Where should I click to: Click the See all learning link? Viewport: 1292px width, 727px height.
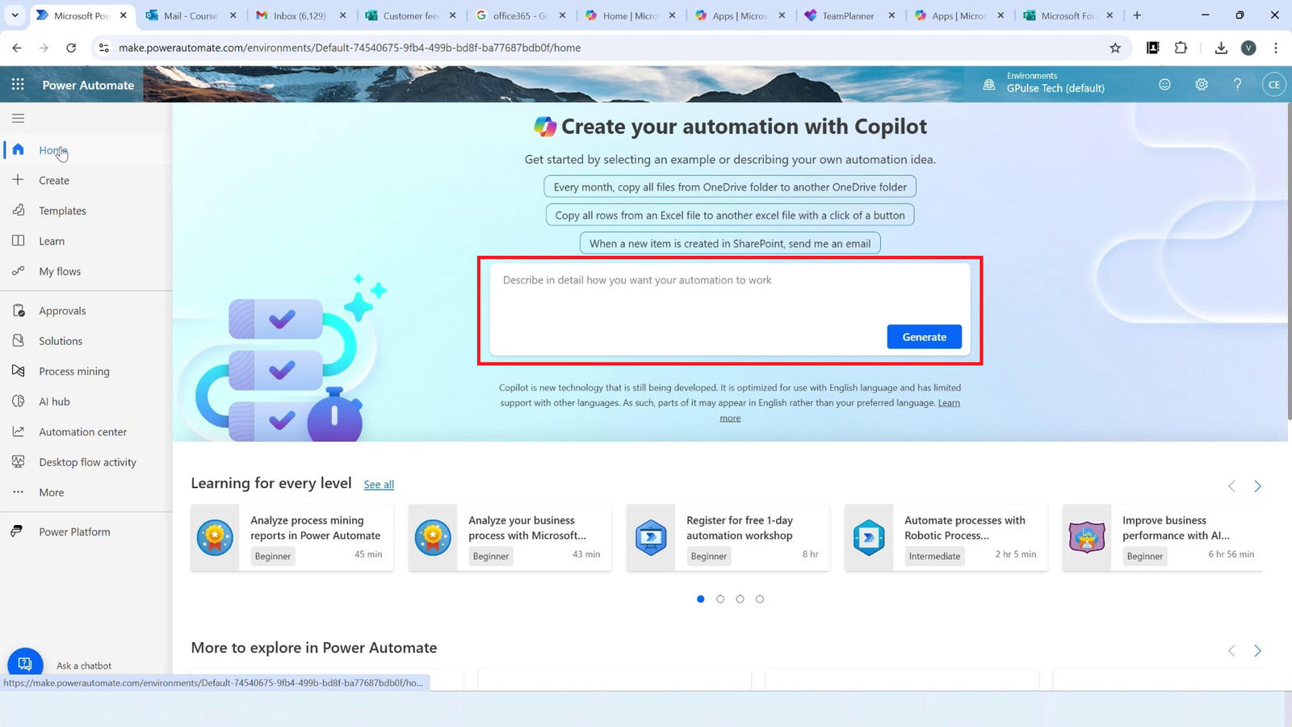pyautogui.click(x=379, y=484)
